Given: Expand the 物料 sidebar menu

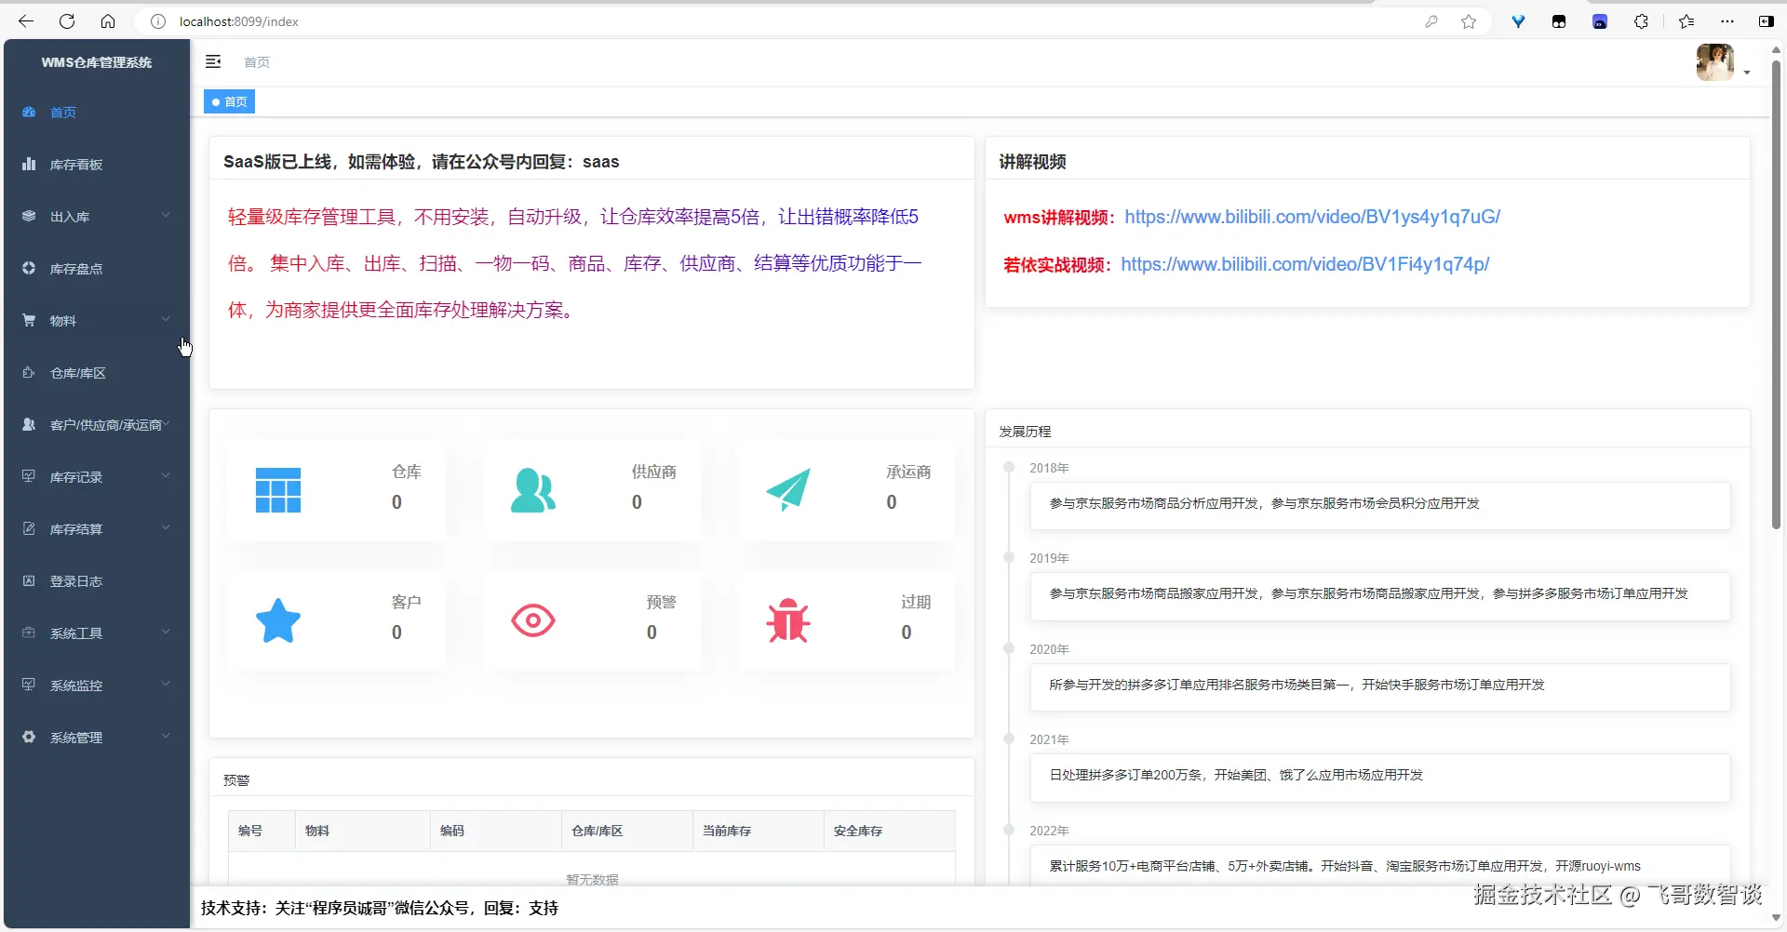Looking at the screenshot, I should pos(97,321).
